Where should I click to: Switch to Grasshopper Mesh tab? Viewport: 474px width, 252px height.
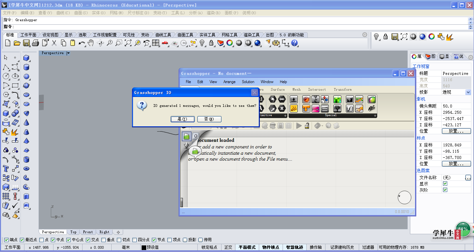click(x=296, y=89)
